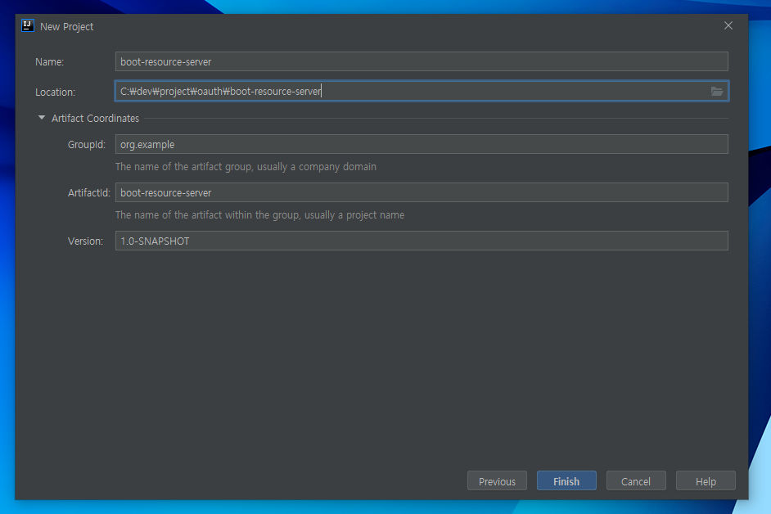This screenshot has width=771, height=514.
Task: Select the ArtifactId input field
Action: click(422, 193)
